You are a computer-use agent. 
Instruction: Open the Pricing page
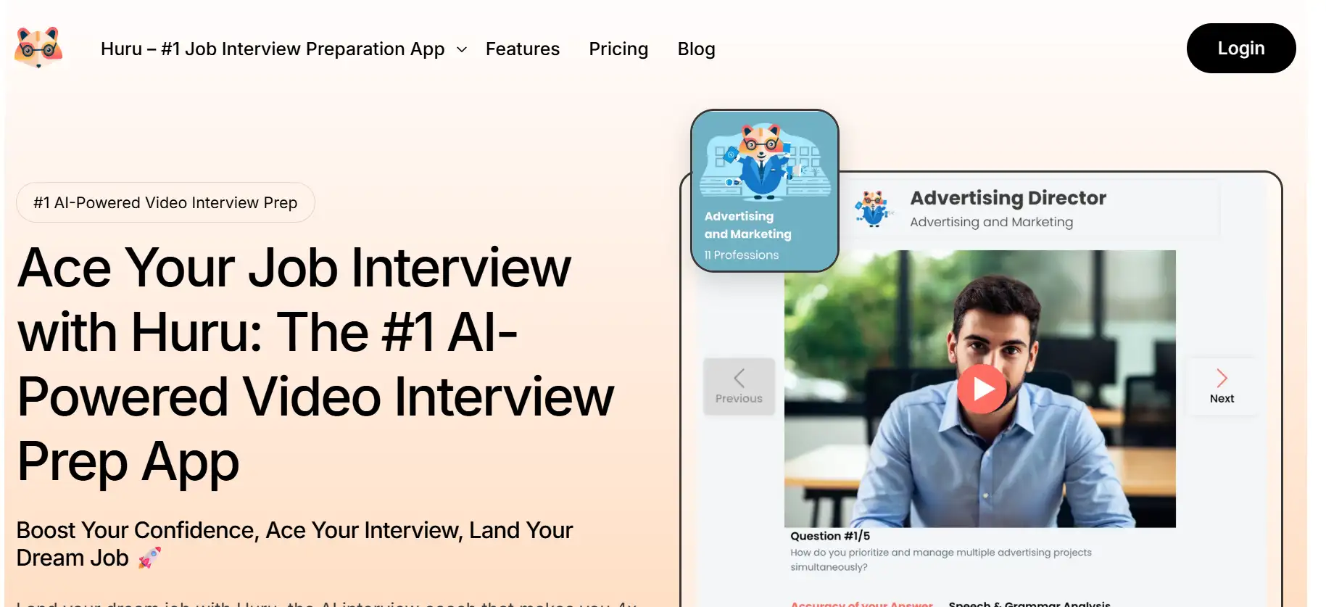618,49
